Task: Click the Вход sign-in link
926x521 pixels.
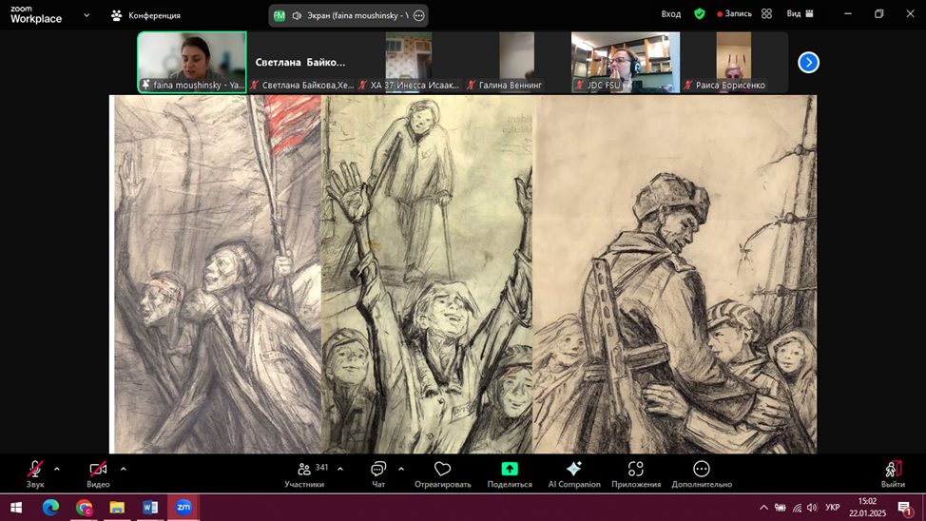Action: point(671,14)
